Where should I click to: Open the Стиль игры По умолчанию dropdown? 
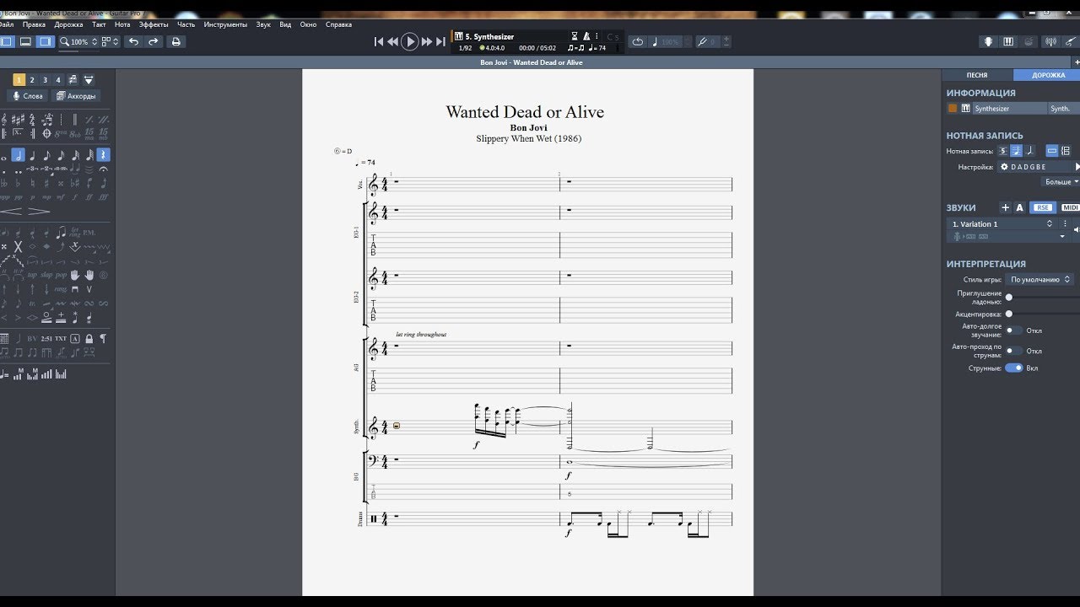(x=1040, y=279)
